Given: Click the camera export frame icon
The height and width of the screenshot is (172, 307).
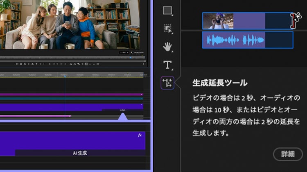Looking at the screenshot, I should coord(21,64).
